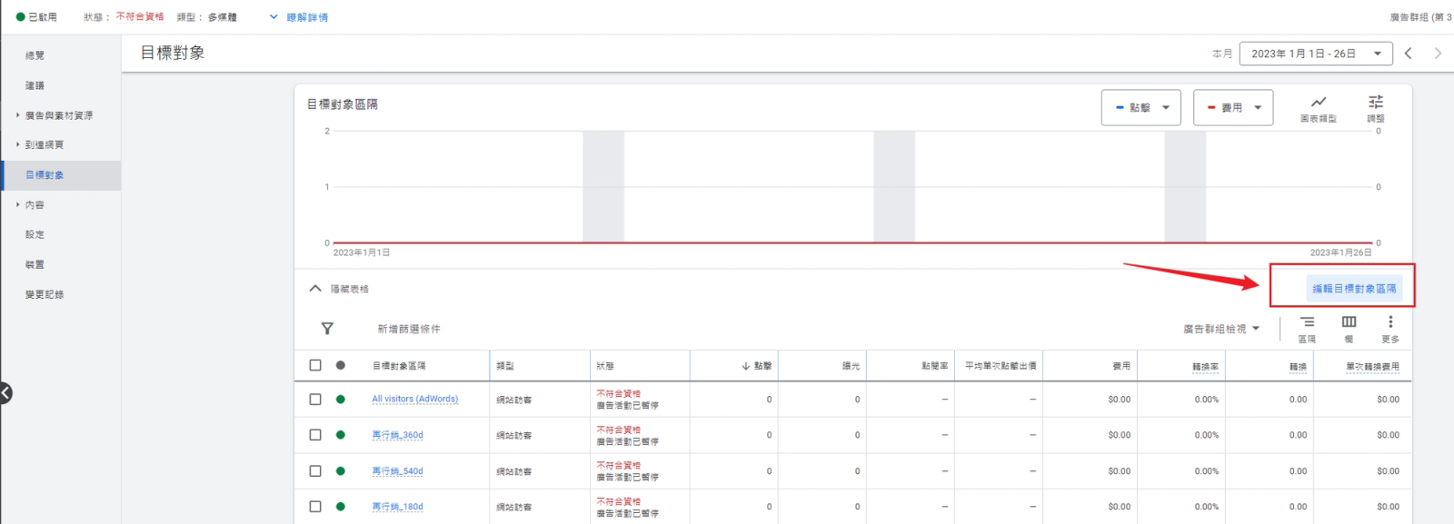Sort by 類型 column header
This screenshot has height=524, width=1454.
tap(505, 366)
